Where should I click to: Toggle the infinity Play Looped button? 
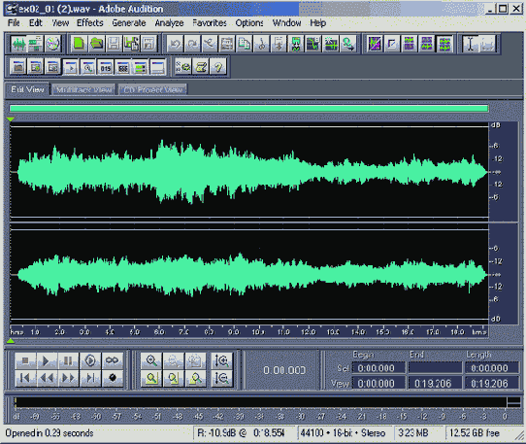pyautogui.click(x=112, y=360)
